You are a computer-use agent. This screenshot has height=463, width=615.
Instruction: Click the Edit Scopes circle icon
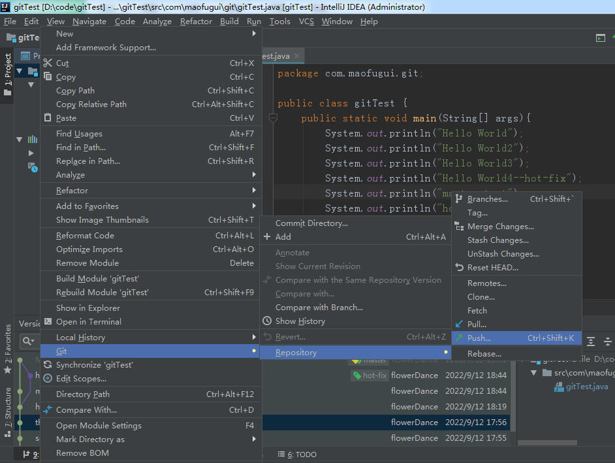point(48,378)
